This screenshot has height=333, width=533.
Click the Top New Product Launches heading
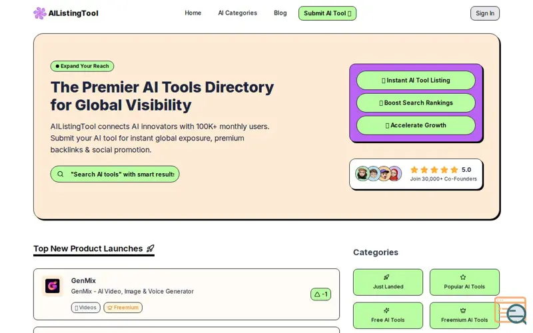(x=88, y=248)
